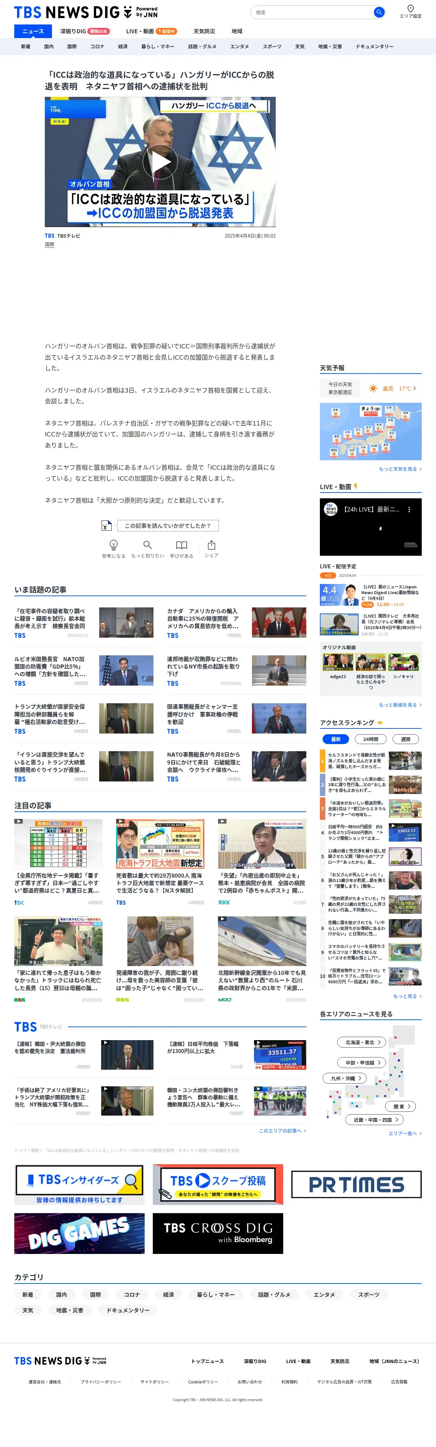Click the シェア share icon
Image resolution: width=436 pixels, height=1447 pixels.
(x=211, y=544)
